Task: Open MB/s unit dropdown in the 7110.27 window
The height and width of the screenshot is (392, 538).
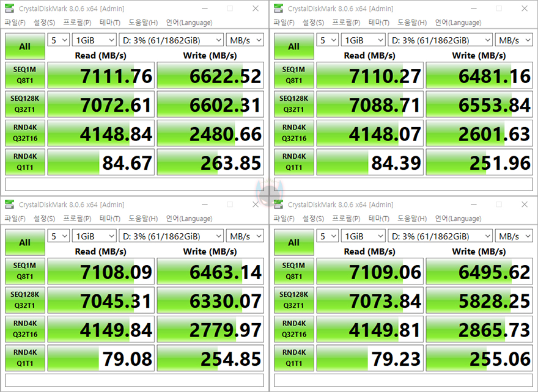Action: point(514,40)
